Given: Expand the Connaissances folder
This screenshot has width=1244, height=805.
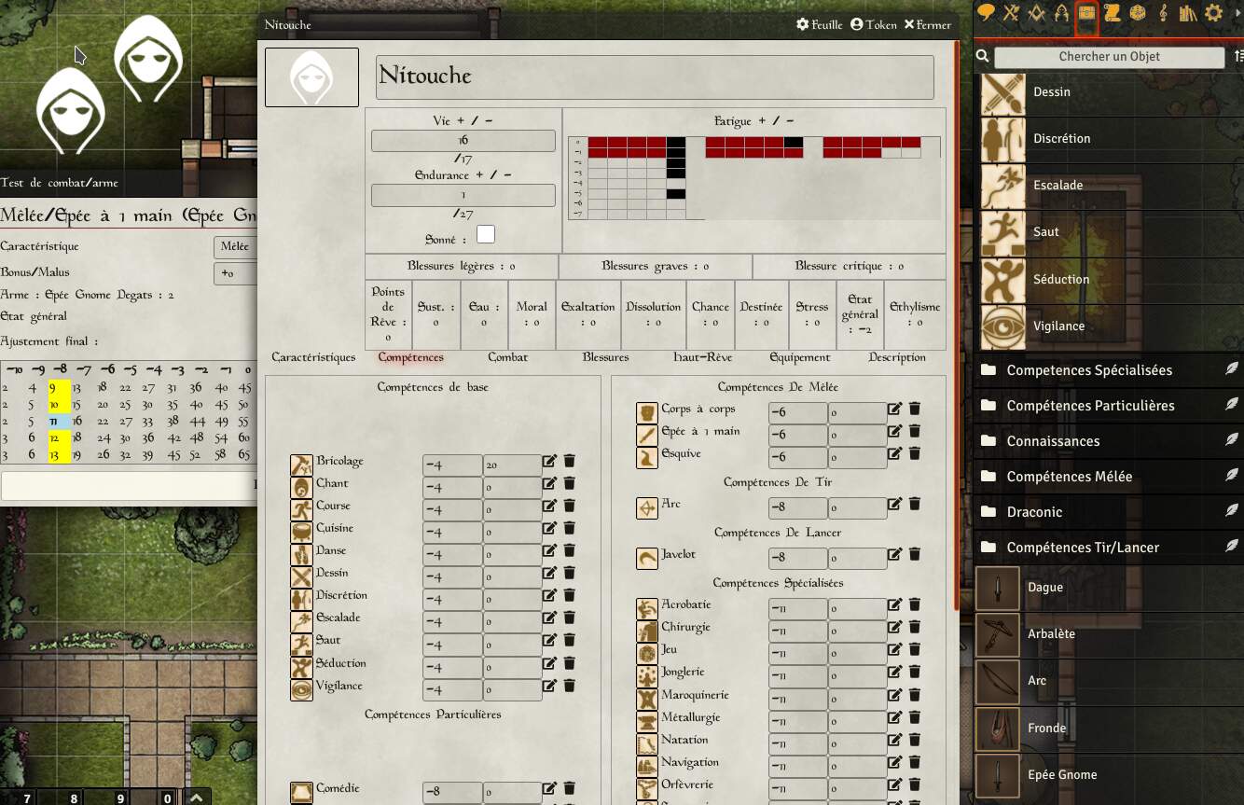Looking at the screenshot, I should [x=1109, y=441].
